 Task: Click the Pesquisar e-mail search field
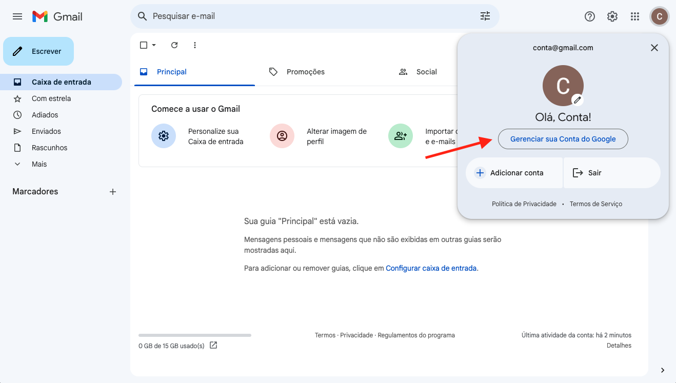(314, 16)
